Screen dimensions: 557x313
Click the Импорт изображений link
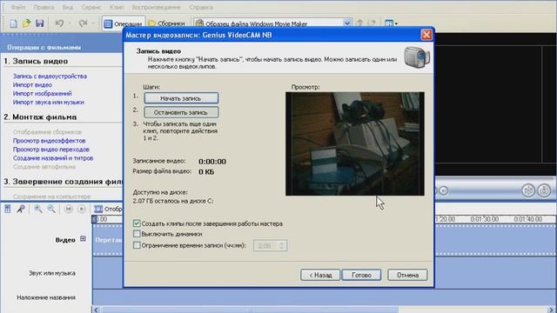[43, 93]
